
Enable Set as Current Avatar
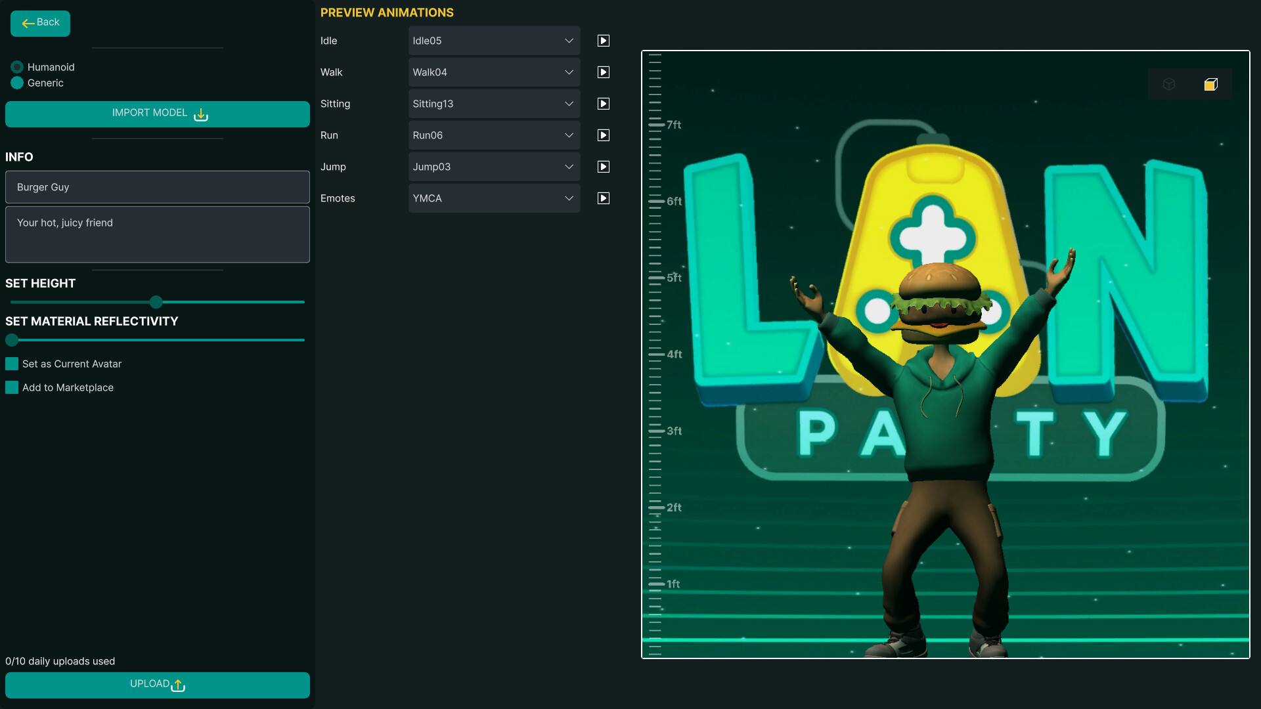[11, 363]
